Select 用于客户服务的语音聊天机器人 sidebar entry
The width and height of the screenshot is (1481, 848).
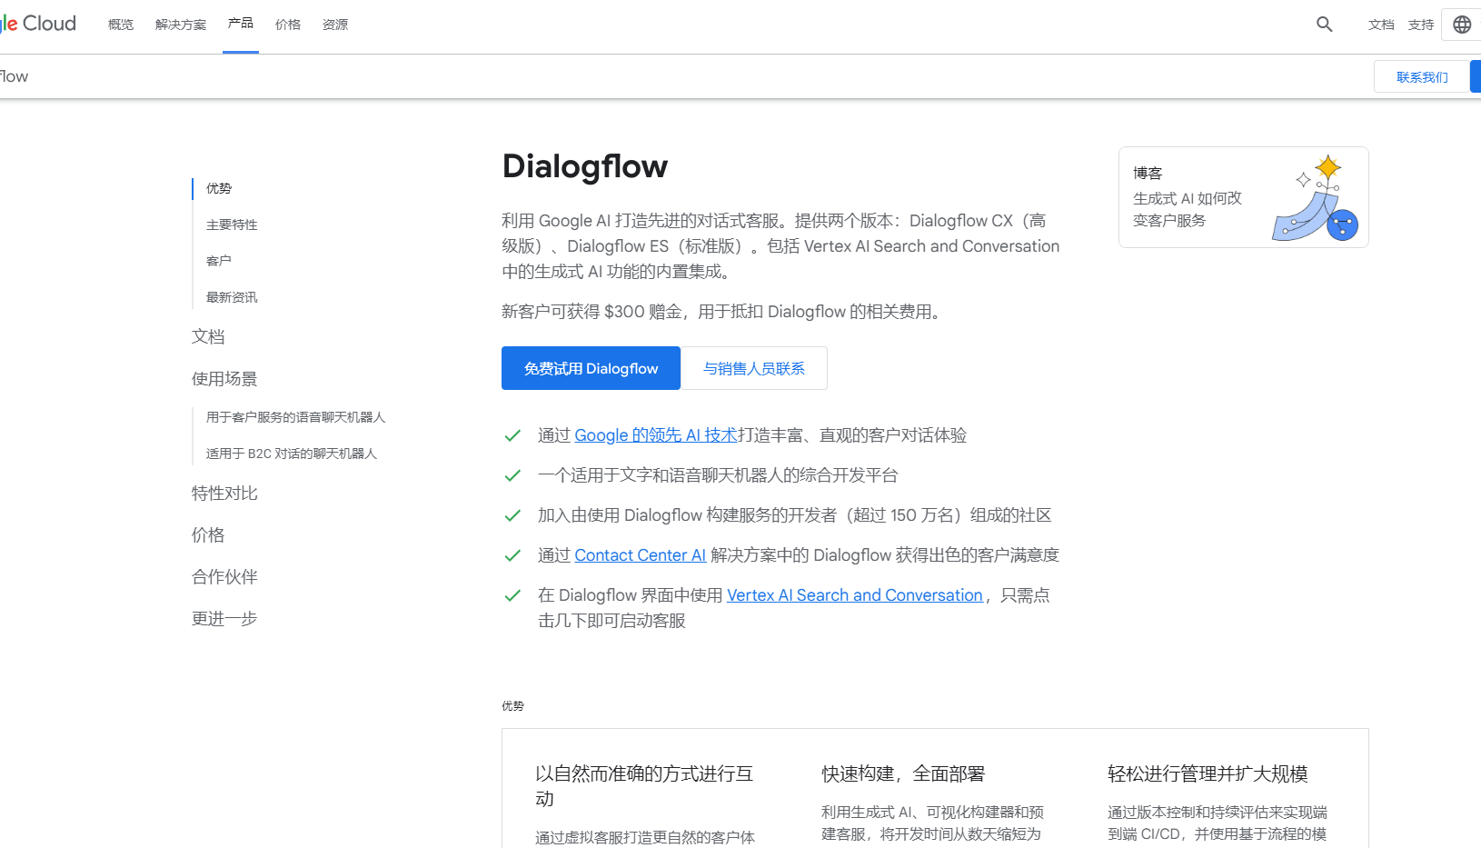[x=295, y=417]
